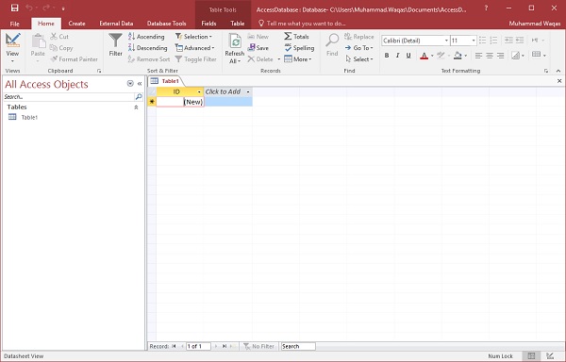
Task: Click the Refresh All icon
Action: (235, 41)
